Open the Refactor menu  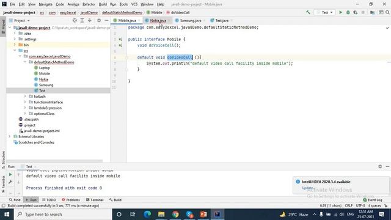pyautogui.click(x=89, y=4)
